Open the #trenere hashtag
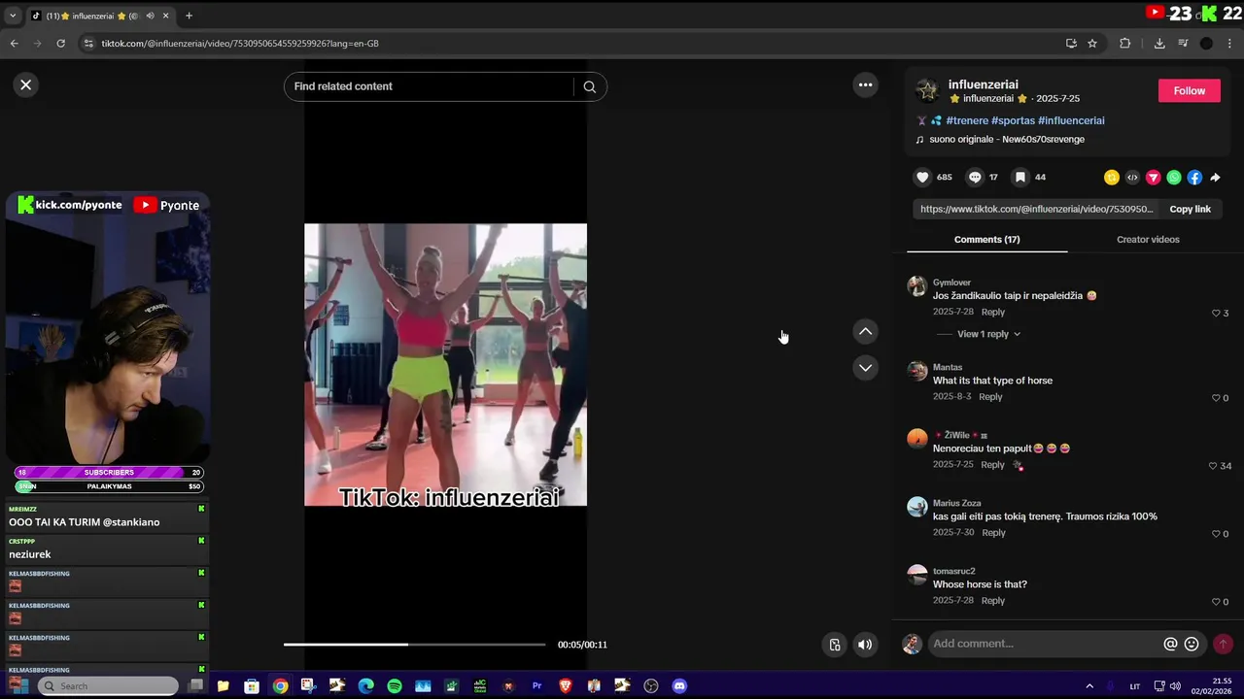 [x=967, y=120]
